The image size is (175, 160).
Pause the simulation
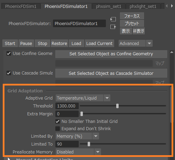[x=26, y=43]
